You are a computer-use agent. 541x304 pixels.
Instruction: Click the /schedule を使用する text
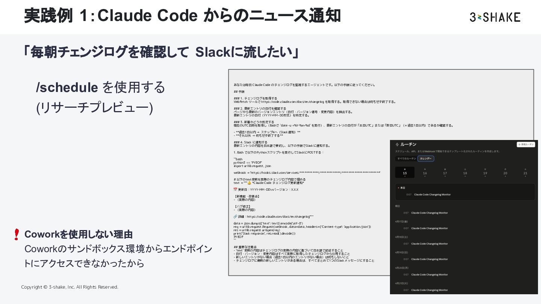[100, 87]
